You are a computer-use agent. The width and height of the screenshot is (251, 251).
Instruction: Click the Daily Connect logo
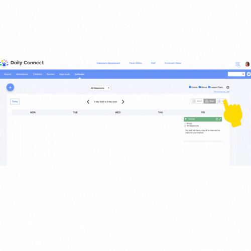click(22, 63)
